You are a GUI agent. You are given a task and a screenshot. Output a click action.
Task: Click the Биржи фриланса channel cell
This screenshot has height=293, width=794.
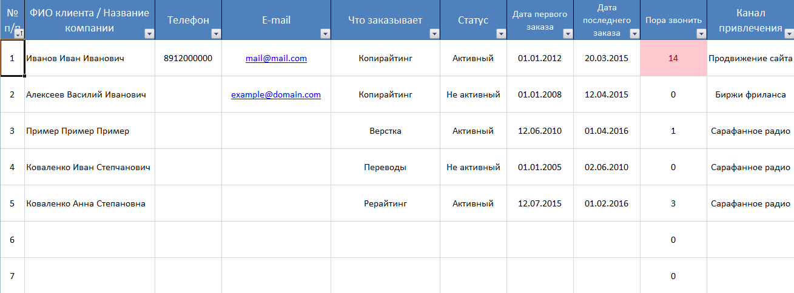(x=750, y=95)
